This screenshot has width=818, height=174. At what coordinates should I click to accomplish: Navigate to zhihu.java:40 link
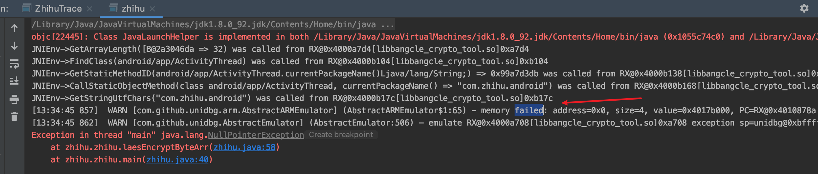point(177,160)
